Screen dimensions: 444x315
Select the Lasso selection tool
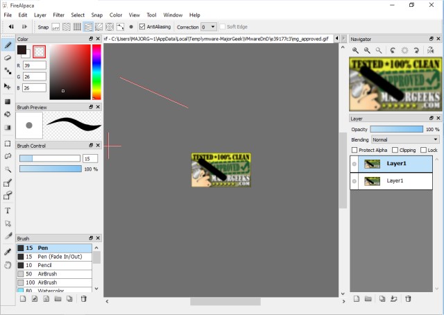(8, 156)
